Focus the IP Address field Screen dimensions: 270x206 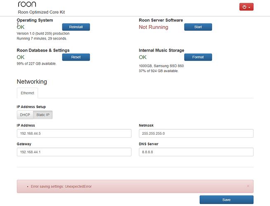[x=74, y=133]
